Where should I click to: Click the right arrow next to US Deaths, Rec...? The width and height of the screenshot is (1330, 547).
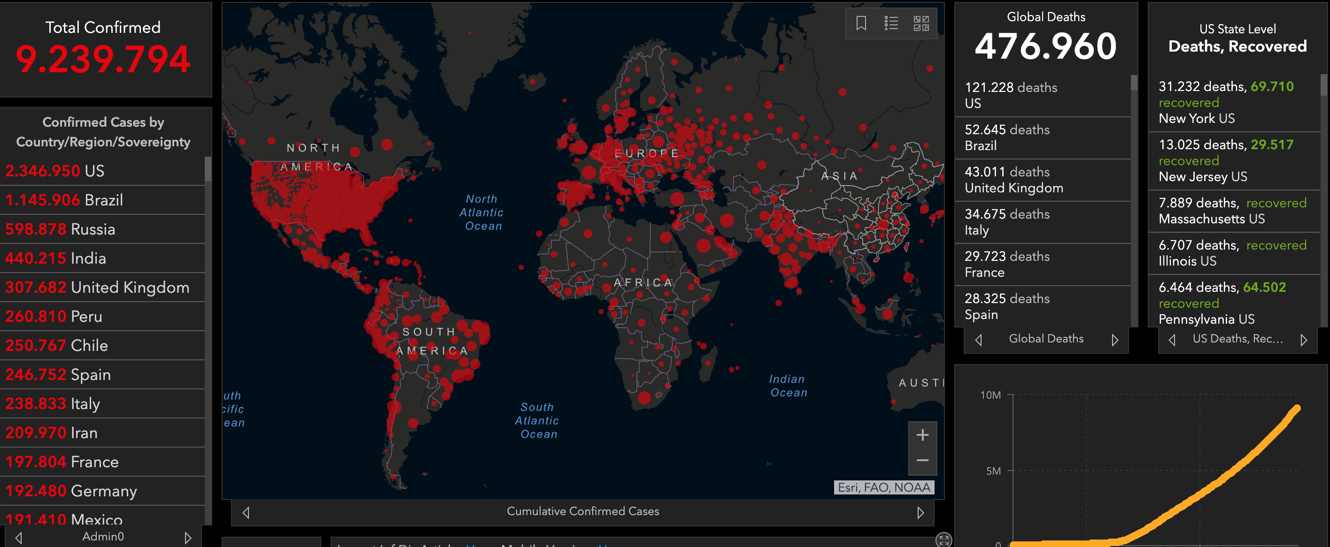click(1304, 340)
